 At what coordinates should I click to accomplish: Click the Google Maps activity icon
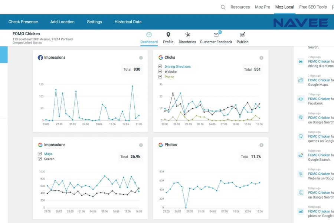pyautogui.click(x=301, y=80)
